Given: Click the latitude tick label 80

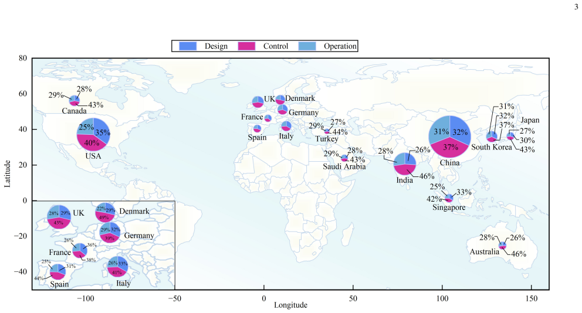Looking at the screenshot, I should tap(23, 58).
